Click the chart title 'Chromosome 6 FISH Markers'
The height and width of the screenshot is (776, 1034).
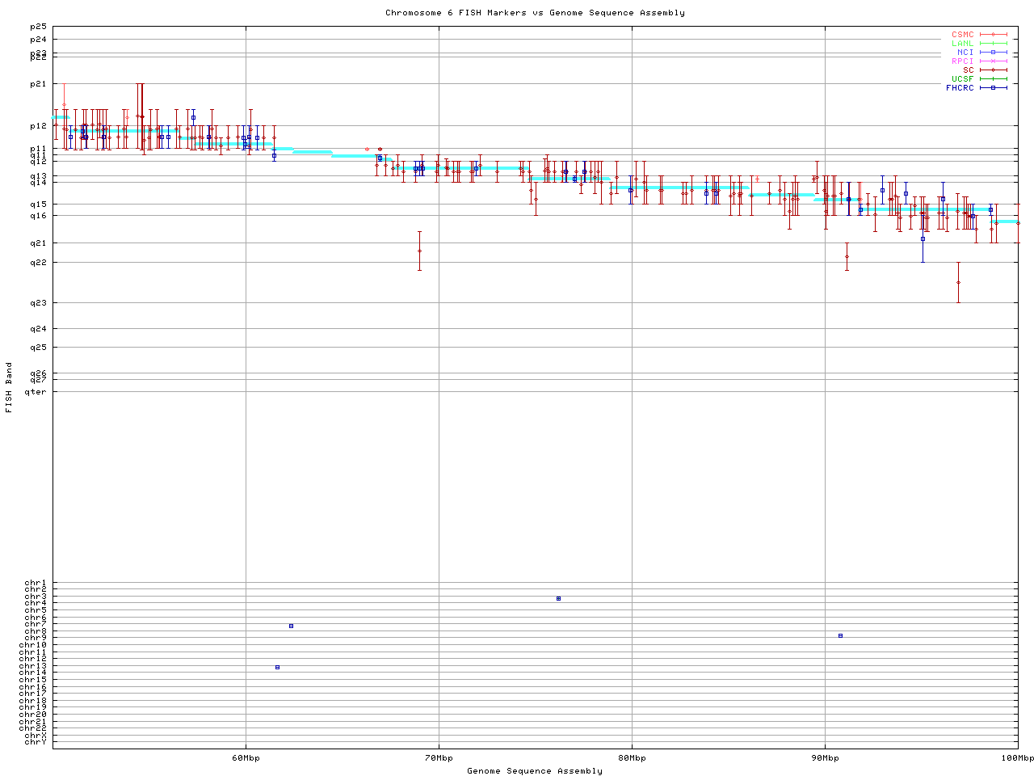(535, 13)
